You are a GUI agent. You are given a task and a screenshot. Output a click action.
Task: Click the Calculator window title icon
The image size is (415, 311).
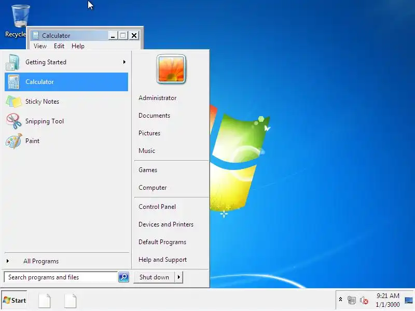click(36, 35)
